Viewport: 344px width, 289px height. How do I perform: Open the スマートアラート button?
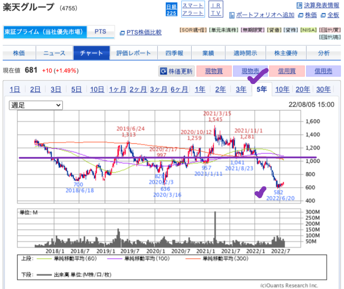193,9
